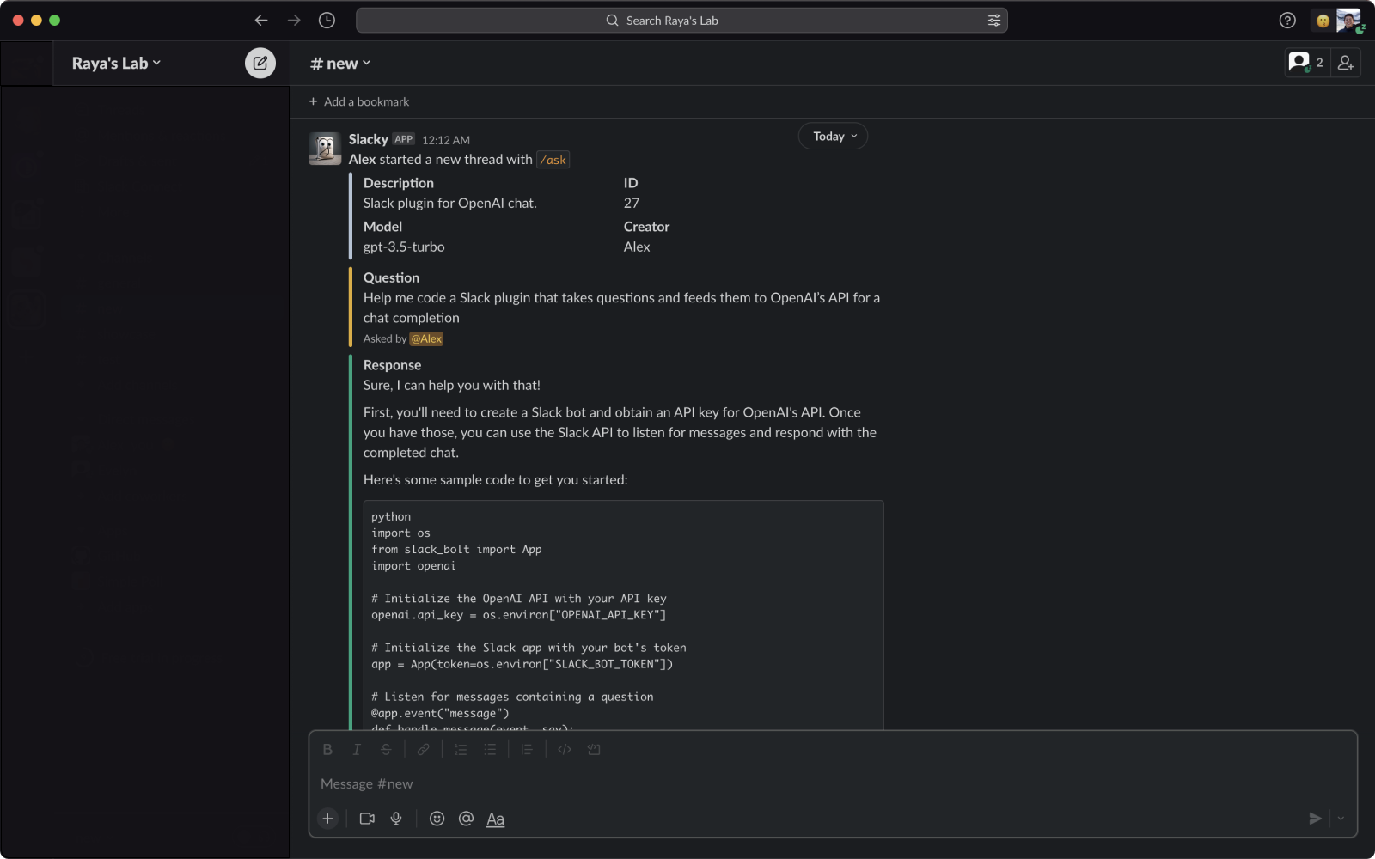The height and width of the screenshot is (859, 1375).
Task: View the channel members count
Action: pos(1307,63)
